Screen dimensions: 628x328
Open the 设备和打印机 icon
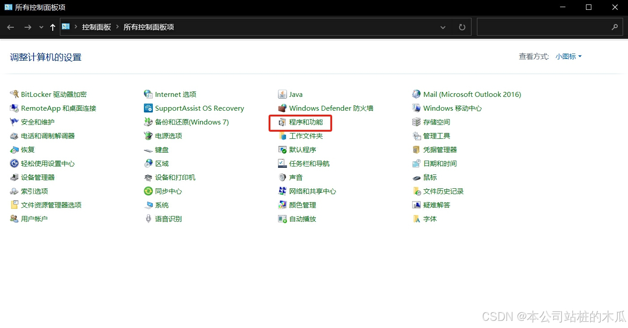coord(148,177)
